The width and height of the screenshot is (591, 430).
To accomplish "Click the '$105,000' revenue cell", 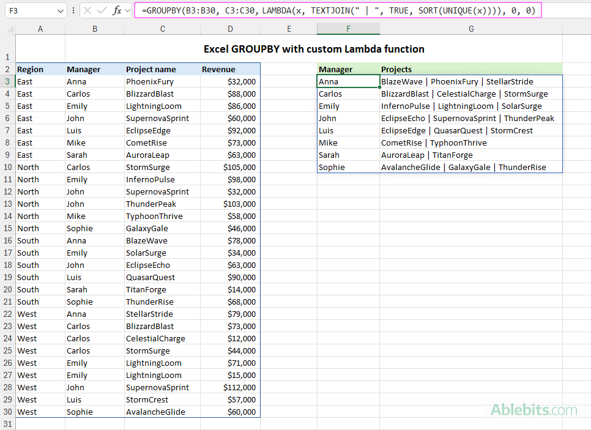I will tap(230, 167).
